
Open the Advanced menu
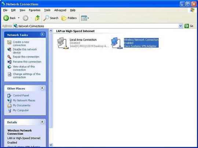click(60, 10)
